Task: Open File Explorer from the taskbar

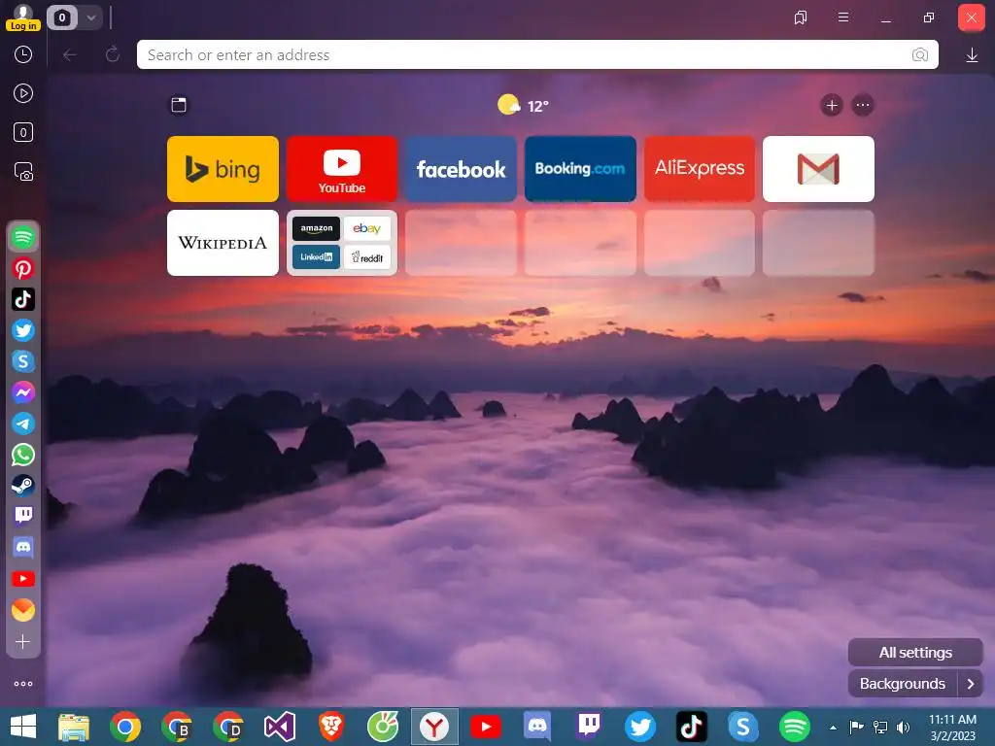Action: tap(74, 727)
